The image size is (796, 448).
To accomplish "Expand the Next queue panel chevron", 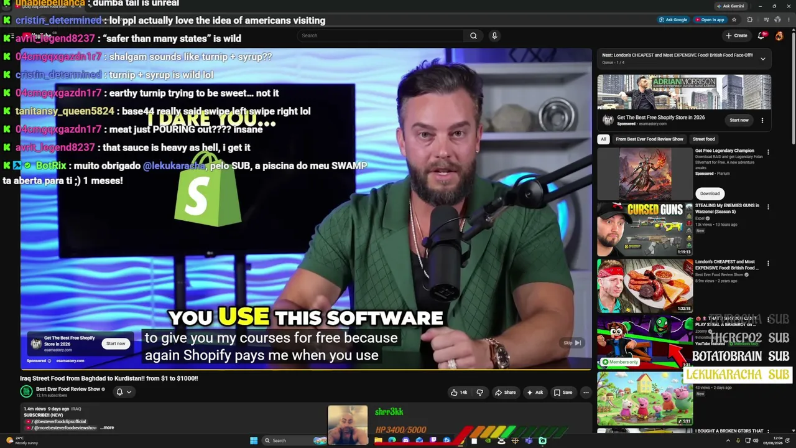I will pos(763,58).
